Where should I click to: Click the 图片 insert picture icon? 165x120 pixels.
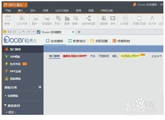click(36, 18)
